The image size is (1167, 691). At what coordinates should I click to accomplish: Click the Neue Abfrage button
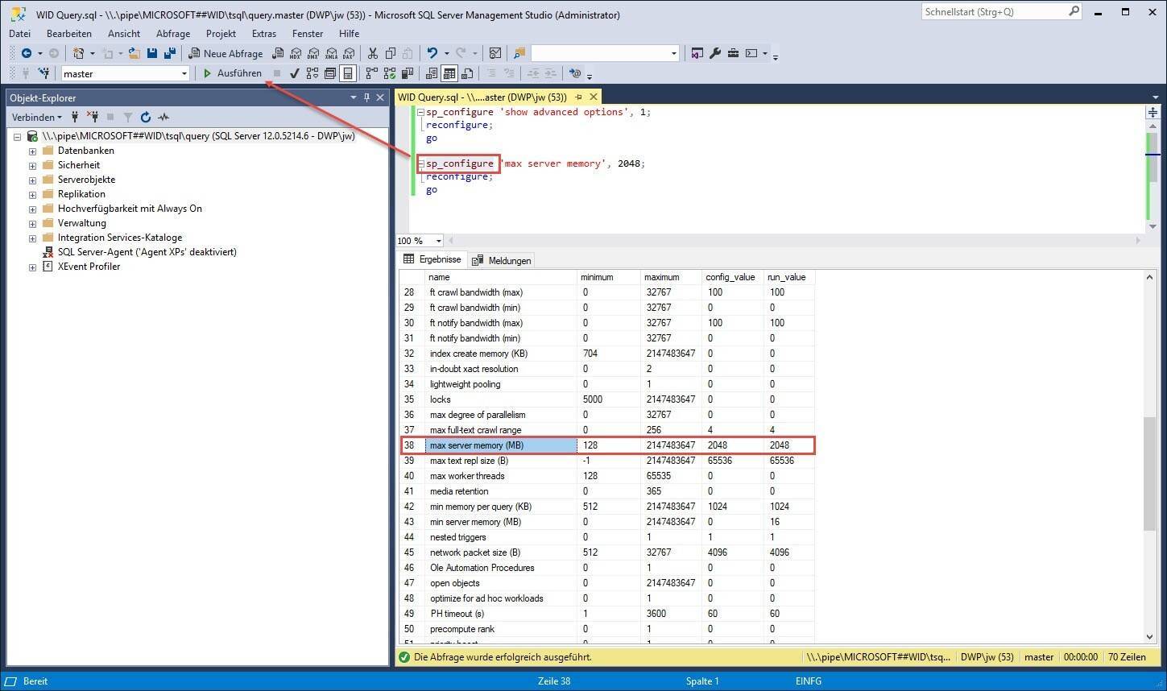[226, 53]
